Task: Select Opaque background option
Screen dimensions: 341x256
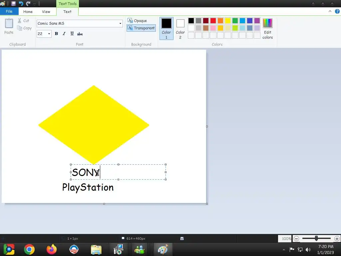Action: (138, 21)
